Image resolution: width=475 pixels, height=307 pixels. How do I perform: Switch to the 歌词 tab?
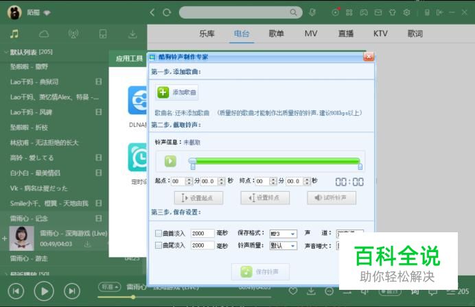tap(415, 34)
